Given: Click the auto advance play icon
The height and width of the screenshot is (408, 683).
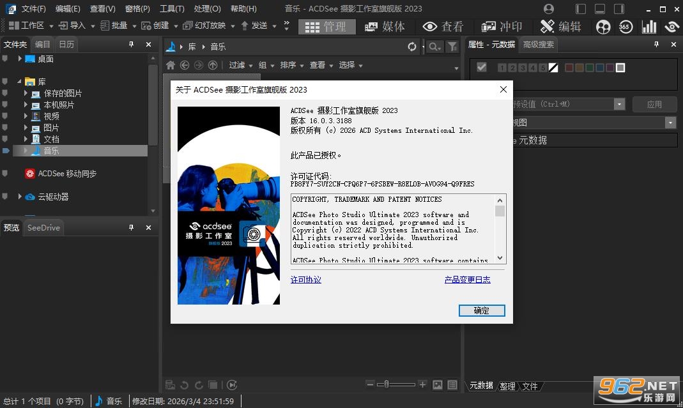Looking at the screenshot, I should pyautogui.click(x=232, y=385).
